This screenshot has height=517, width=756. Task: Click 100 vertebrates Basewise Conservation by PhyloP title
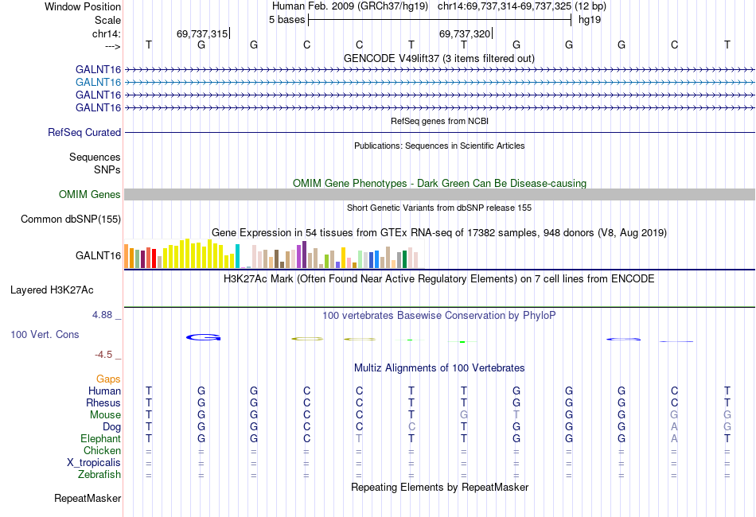pyautogui.click(x=438, y=316)
